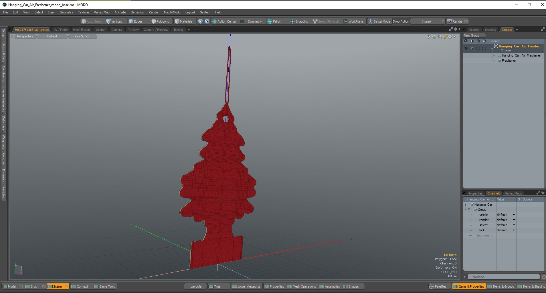Toggle first checkbox of Hanging_Car_Air_Freshe group
The image size is (546, 293).
pyautogui.click(x=478, y=48)
